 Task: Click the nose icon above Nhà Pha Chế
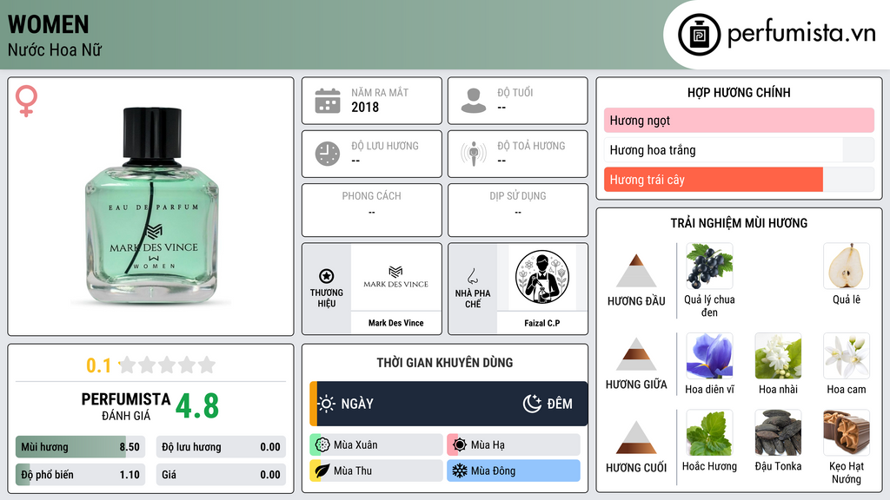(472, 276)
